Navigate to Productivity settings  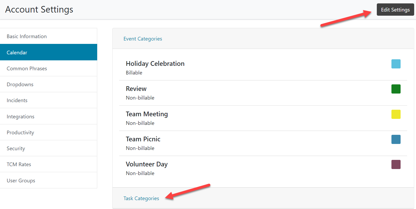pos(20,132)
